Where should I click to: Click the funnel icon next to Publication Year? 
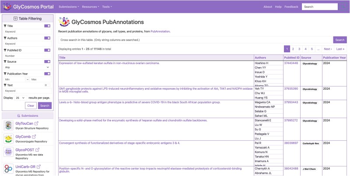click(5, 74)
